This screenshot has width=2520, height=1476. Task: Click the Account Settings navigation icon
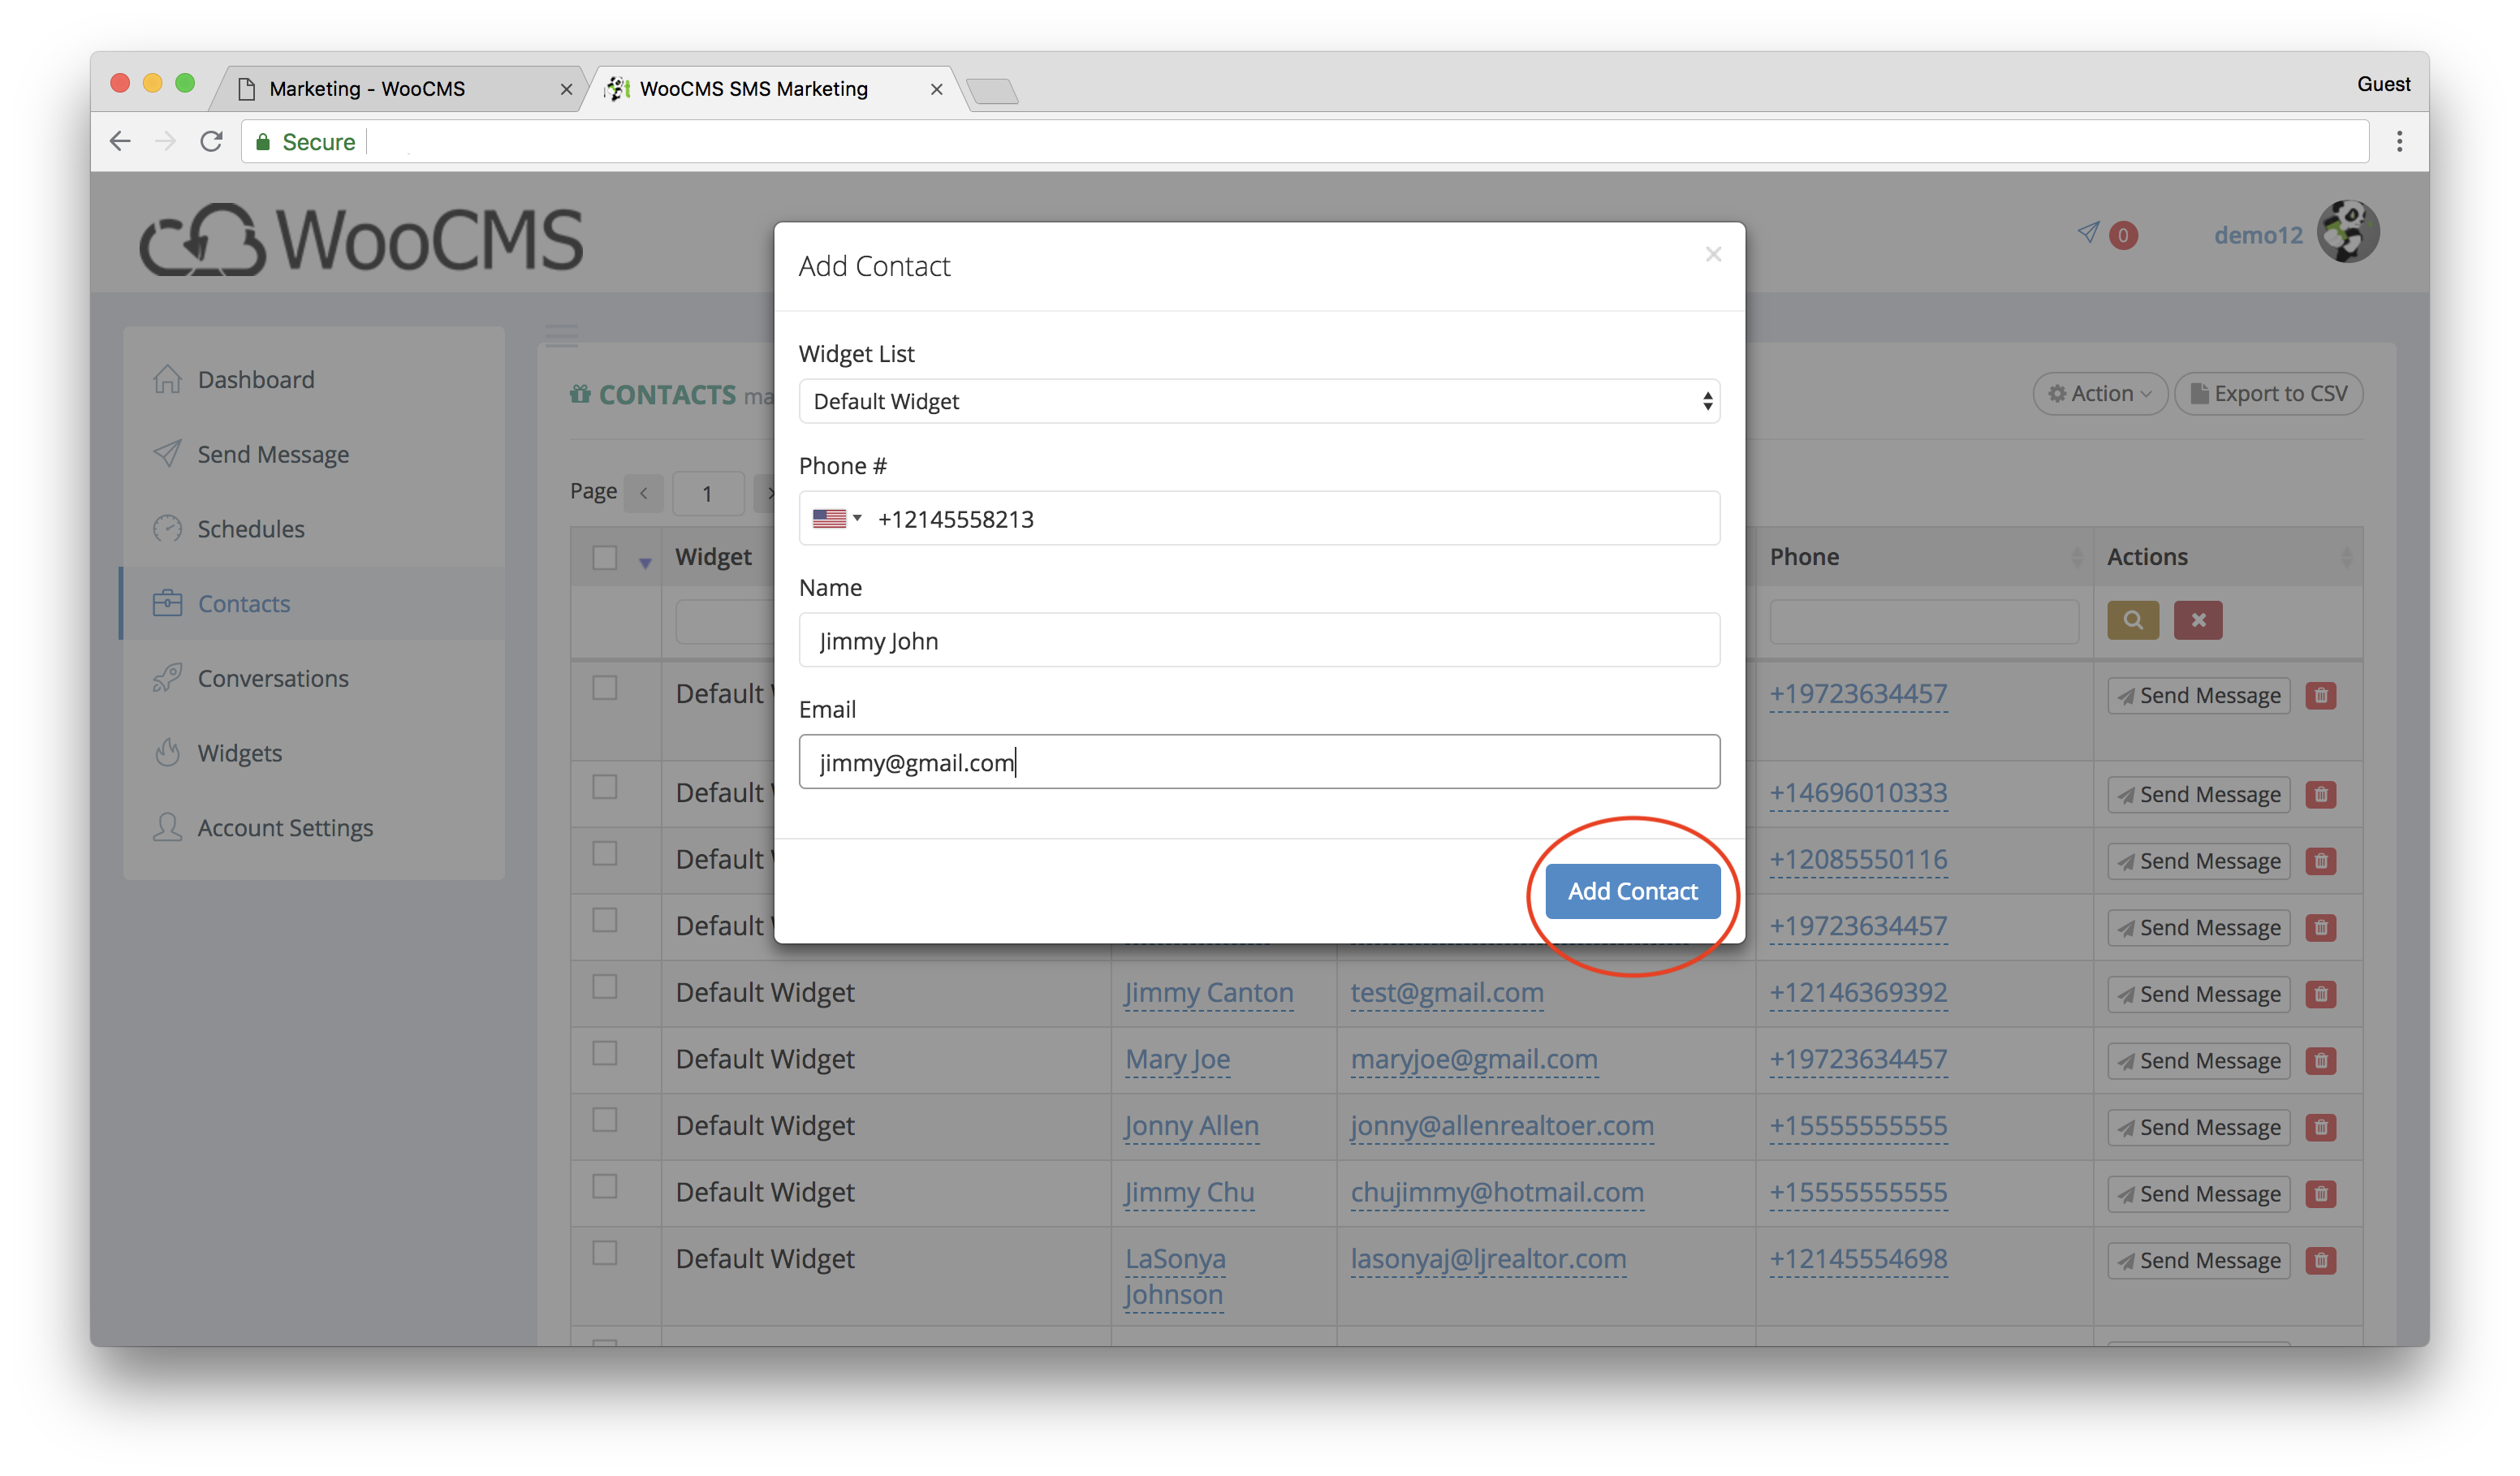[166, 826]
